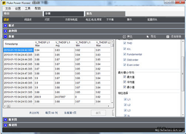Click the add-to-report icon
Viewport: 186px width, 134px height.
click(x=168, y=36)
